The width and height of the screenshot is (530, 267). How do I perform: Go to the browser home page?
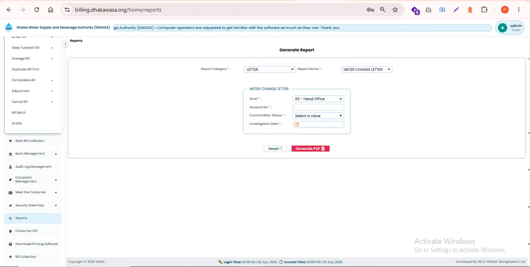51,10
